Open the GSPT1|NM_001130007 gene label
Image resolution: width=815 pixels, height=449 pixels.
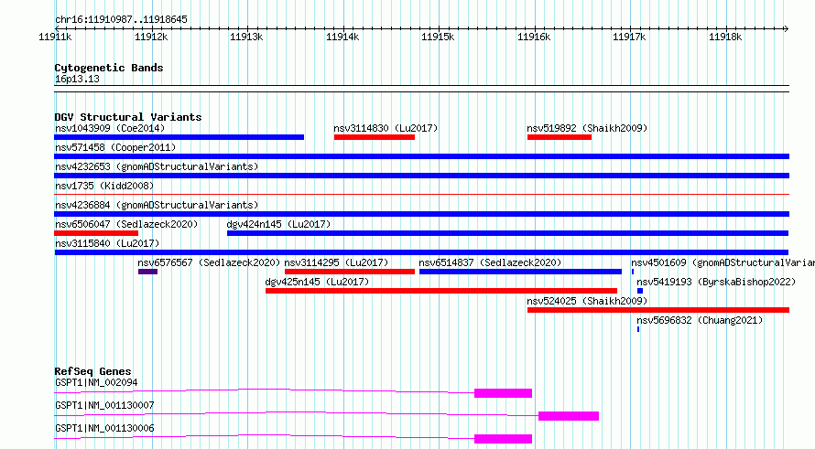click(x=104, y=405)
